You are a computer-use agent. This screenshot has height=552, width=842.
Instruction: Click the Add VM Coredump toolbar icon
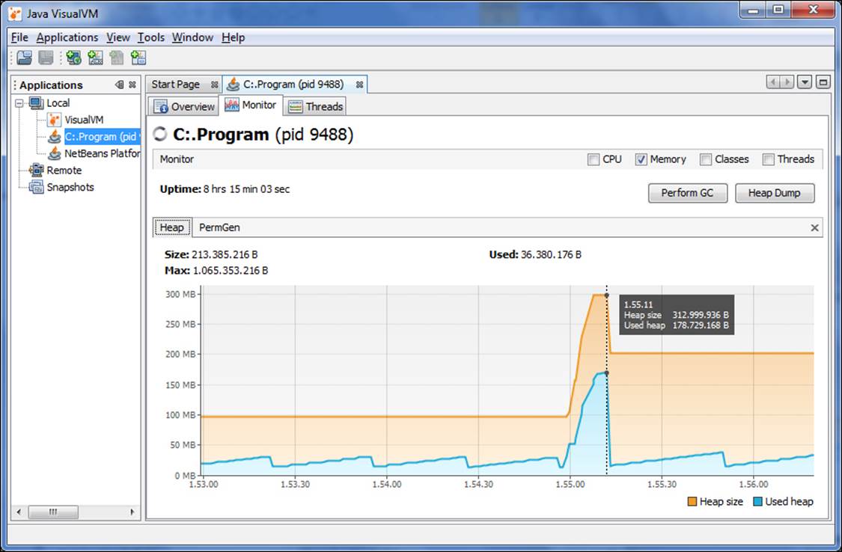115,58
